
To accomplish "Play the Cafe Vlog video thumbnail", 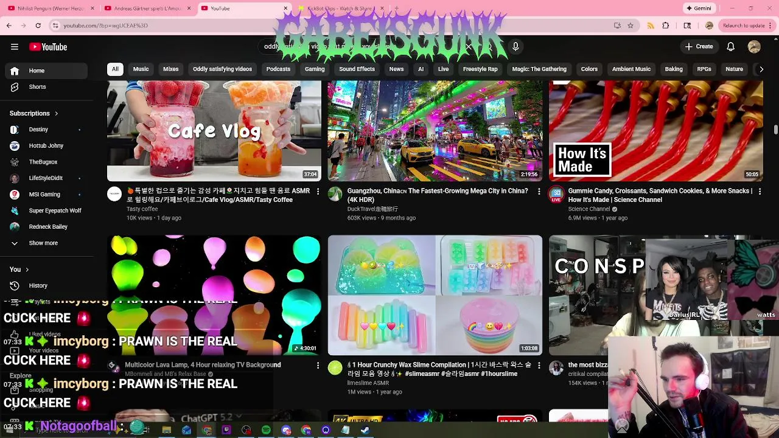I will [x=214, y=131].
